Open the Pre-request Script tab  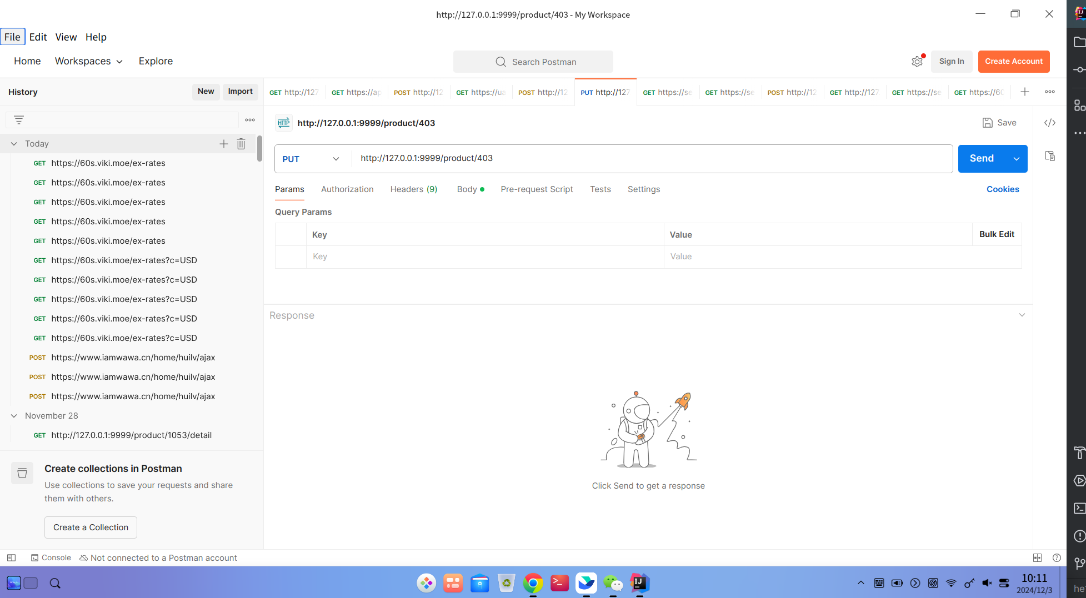click(x=537, y=189)
